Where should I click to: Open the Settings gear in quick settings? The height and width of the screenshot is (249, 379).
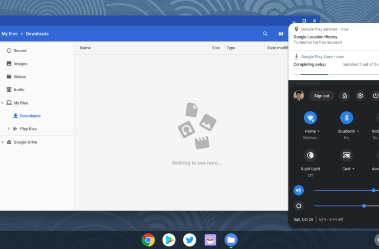coord(360,96)
